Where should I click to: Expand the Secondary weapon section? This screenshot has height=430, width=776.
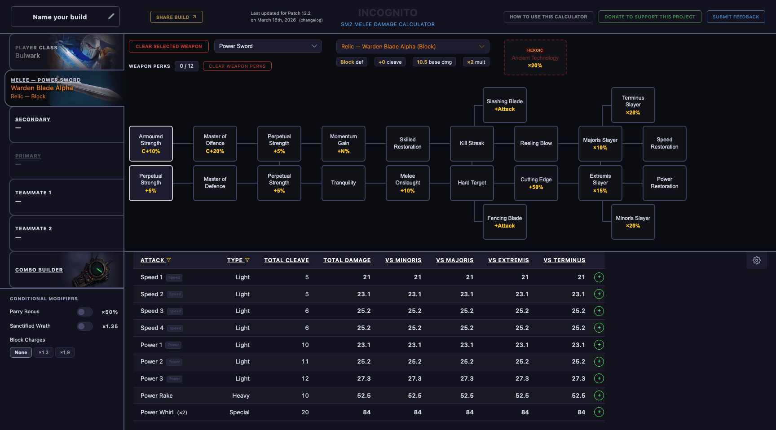click(x=33, y=119)
